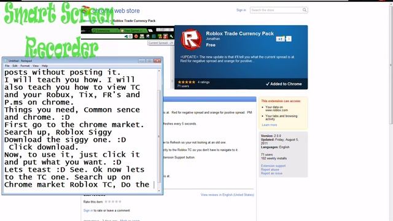Click the 4 ratings text
The height and width of the screenshot is (221, 393).
[203, 82]
